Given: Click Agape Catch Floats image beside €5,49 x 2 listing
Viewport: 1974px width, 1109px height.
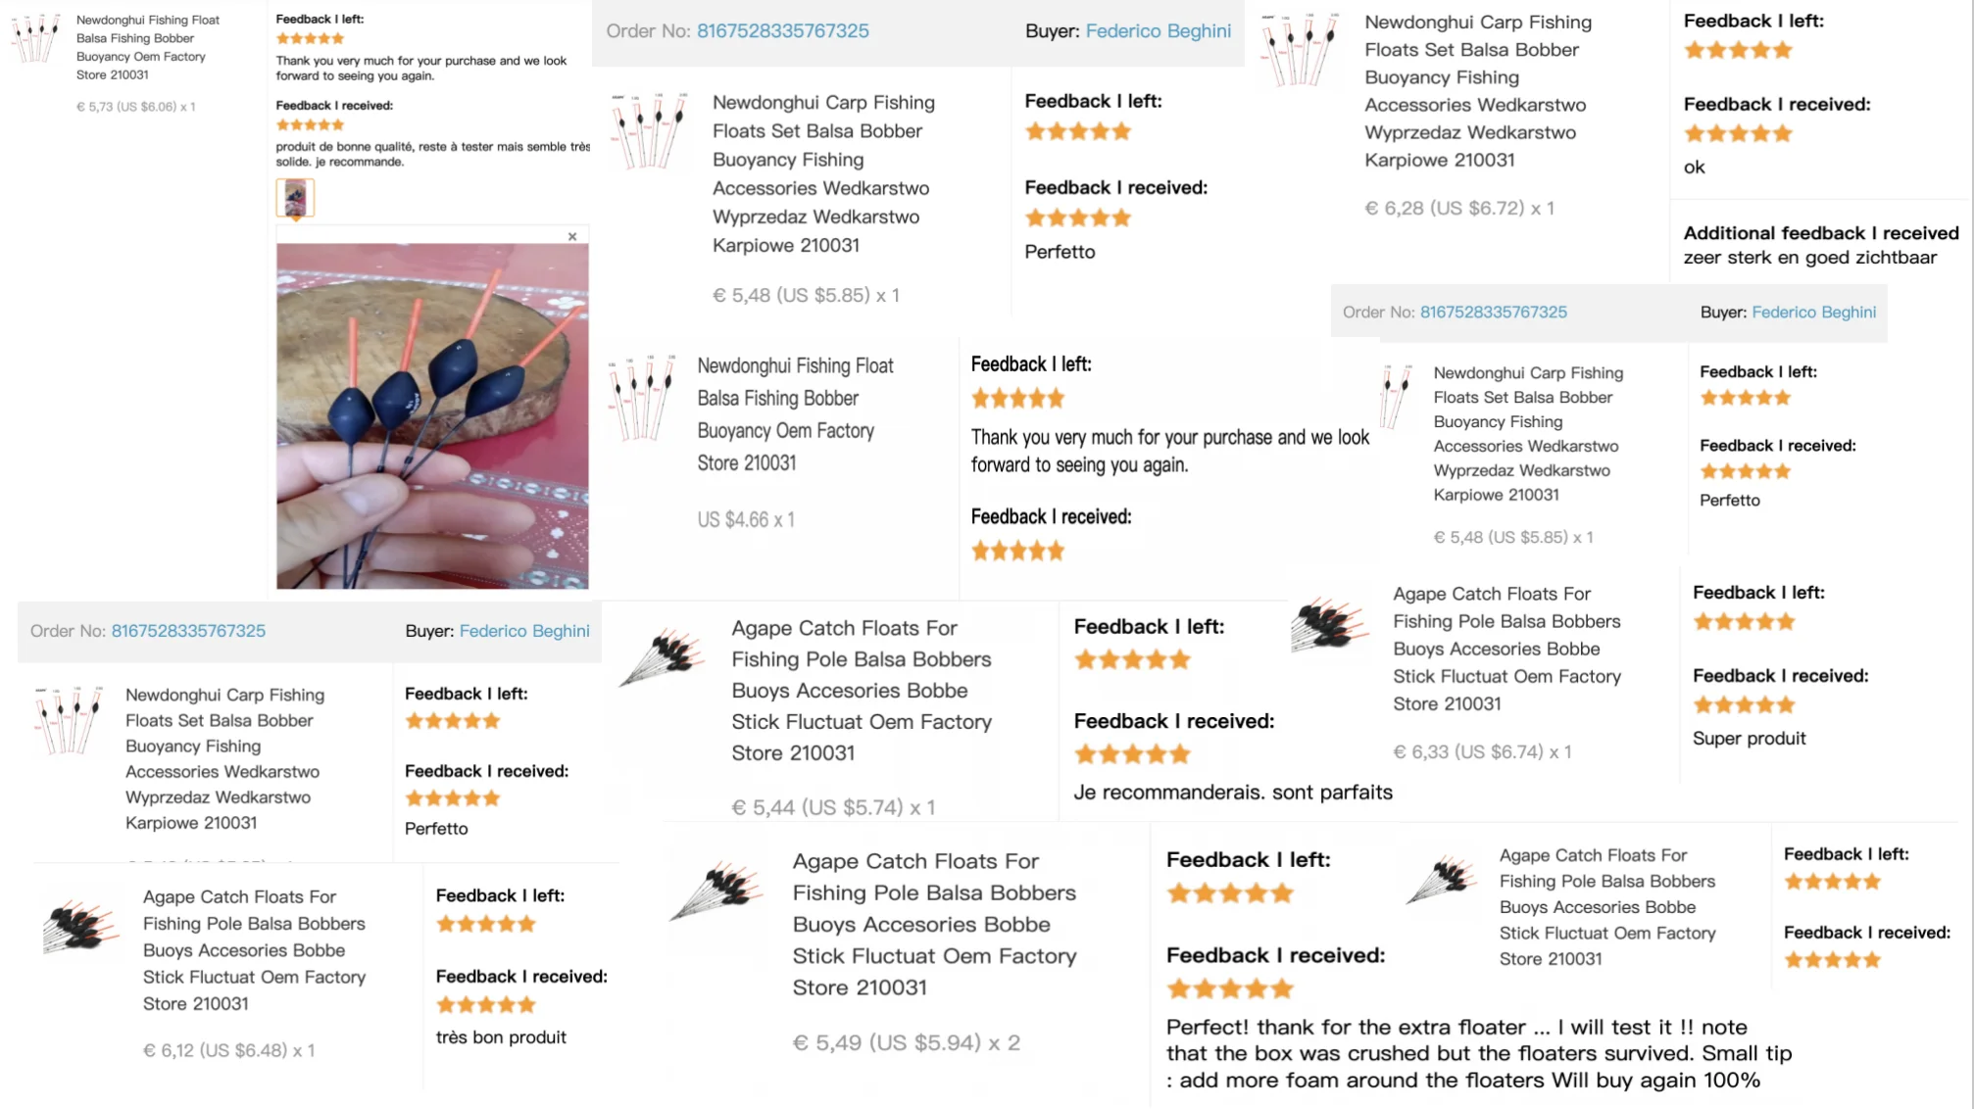Looking at the screenshot, I should (x=717, y=891).
